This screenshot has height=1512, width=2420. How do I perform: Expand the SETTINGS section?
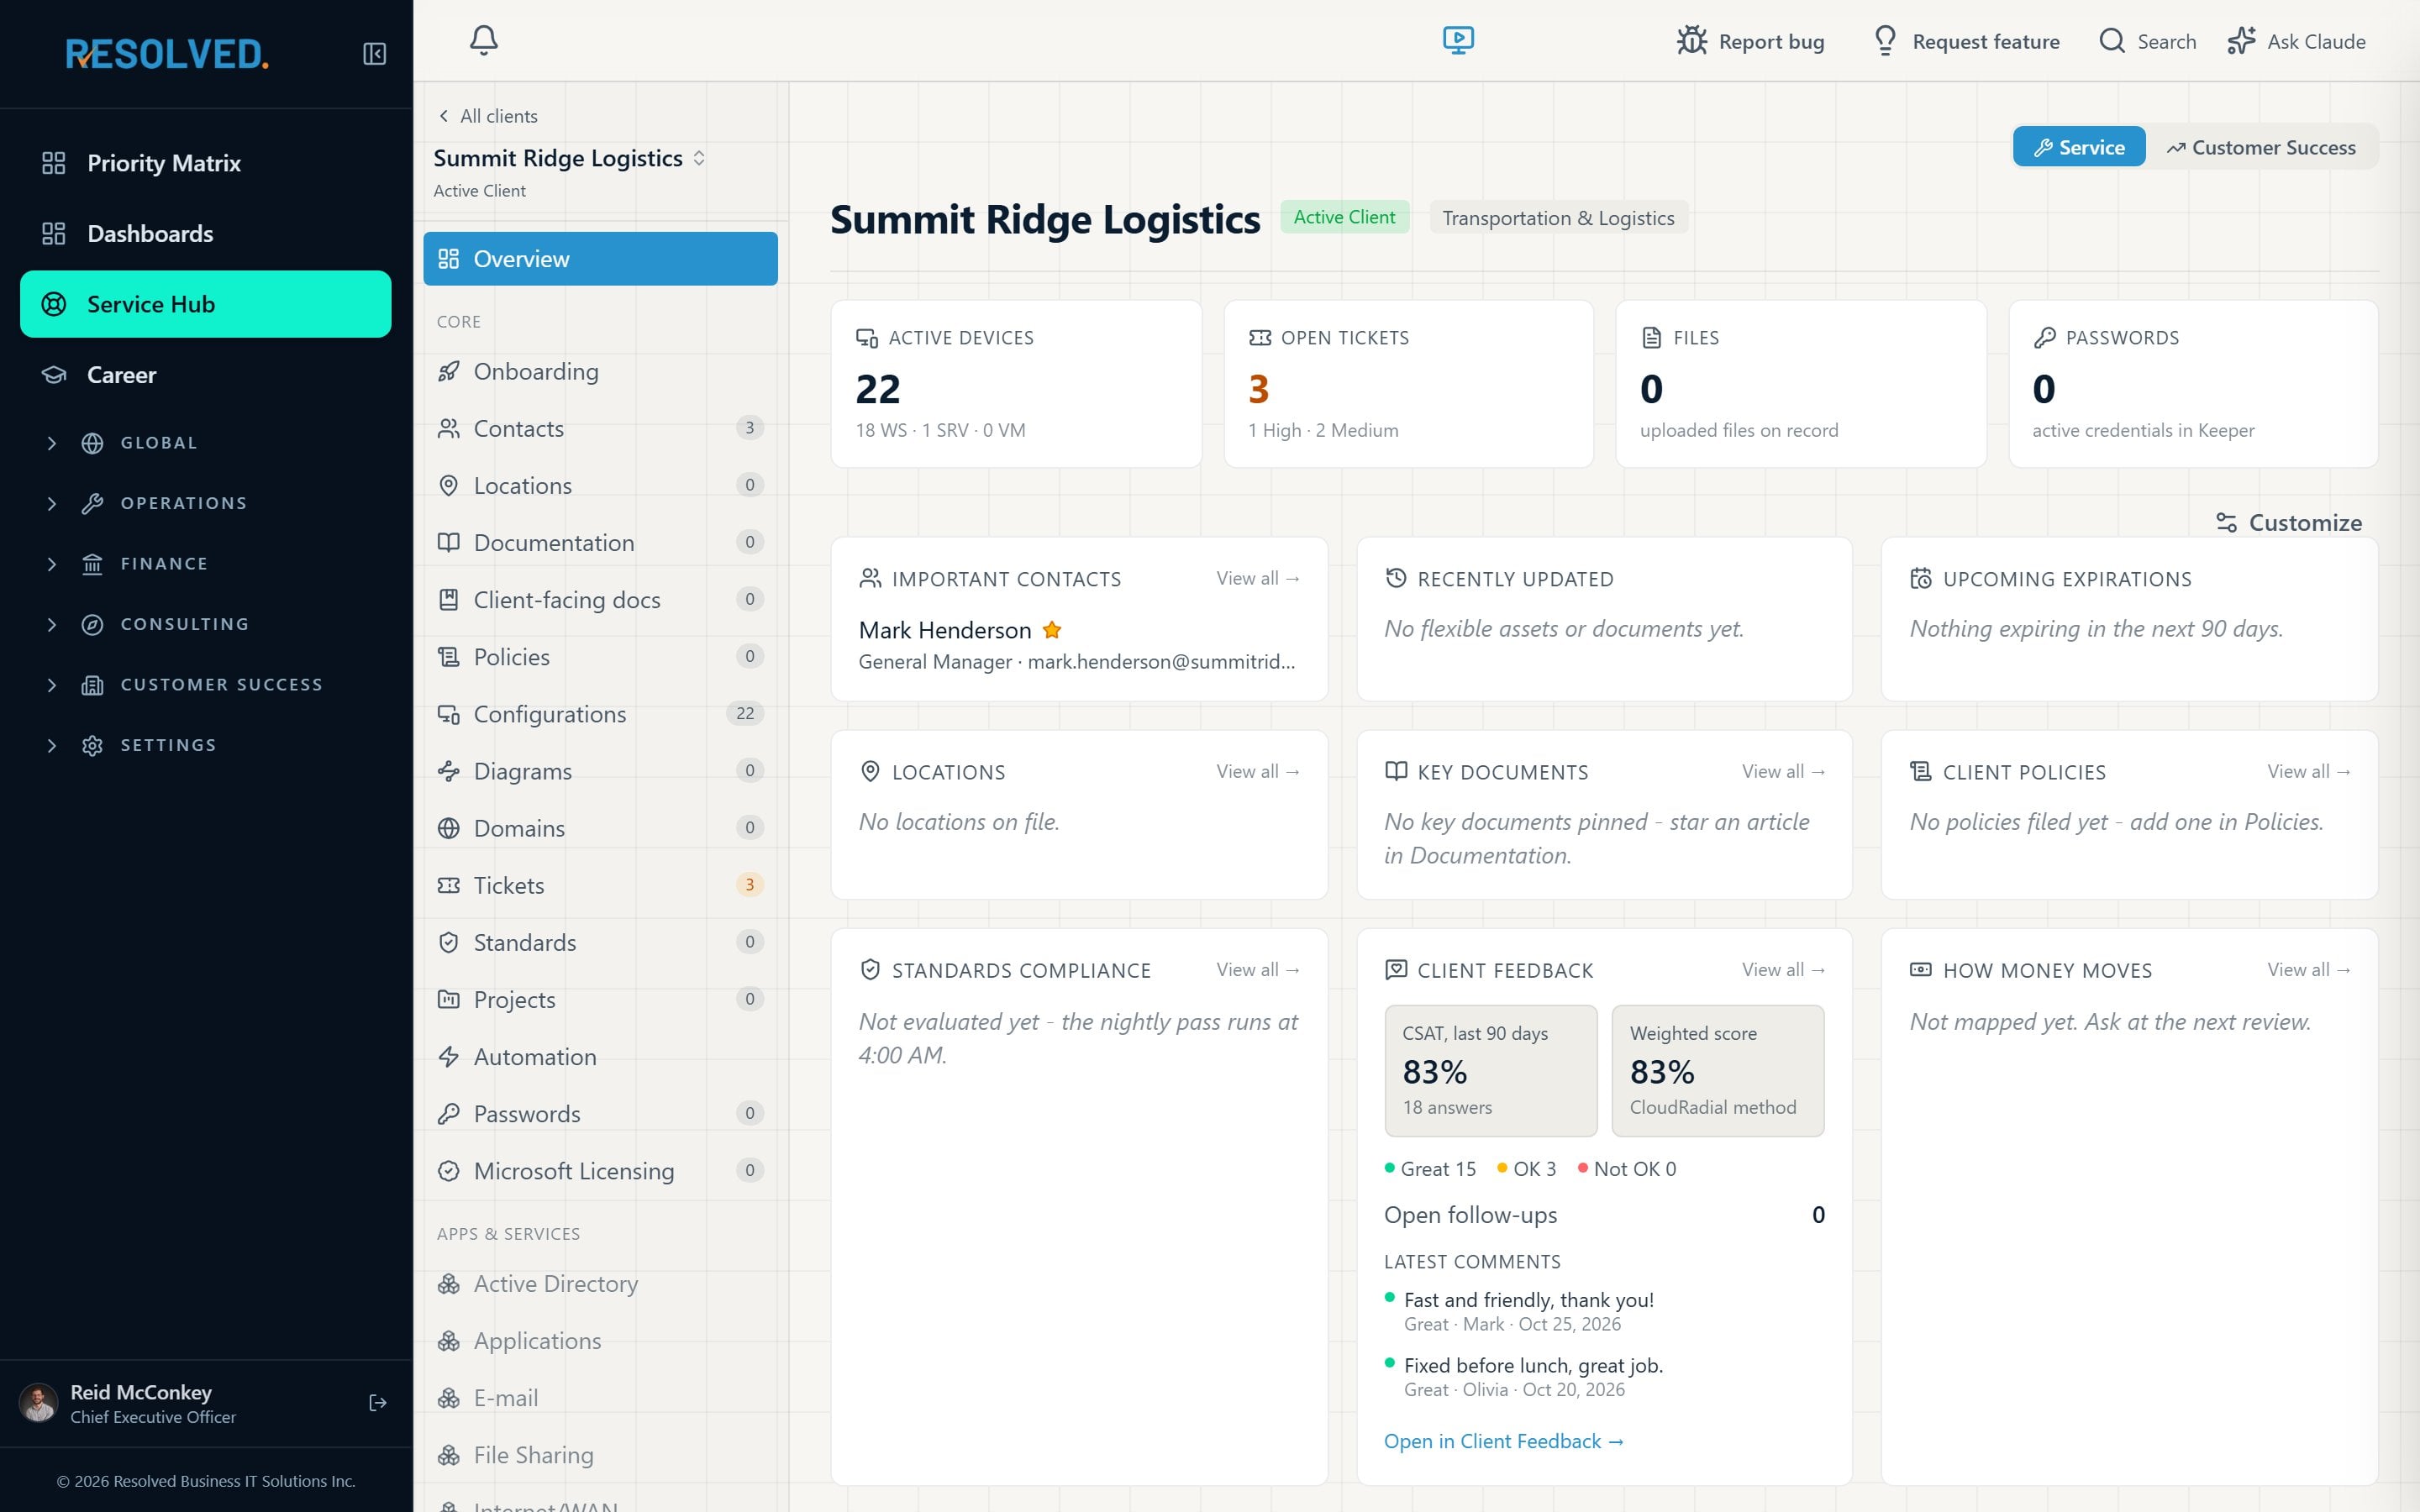pos(206,745)
